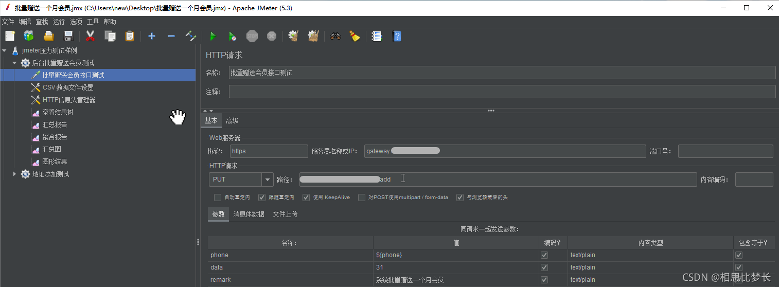779x287 pixels.
Task: Click the Open file toolbar icon
Action: (x=49, y=36)
